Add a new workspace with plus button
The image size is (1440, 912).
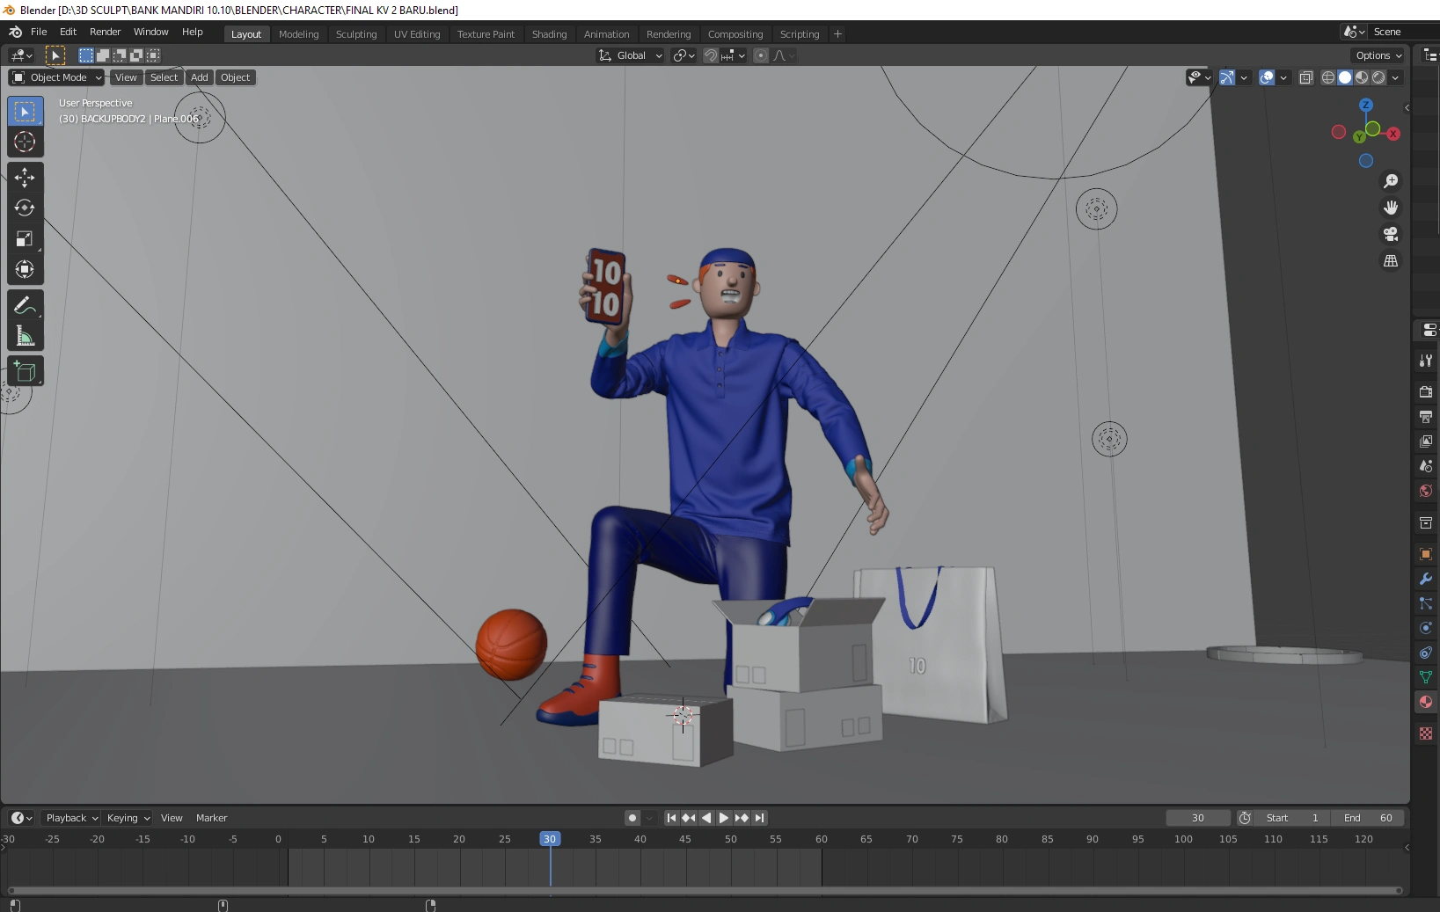837,34
